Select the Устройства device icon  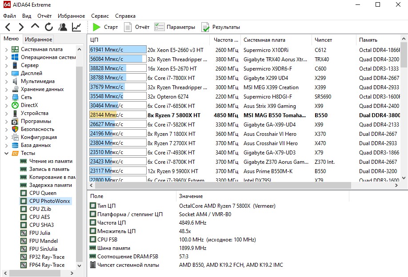click(x=15, y=113)
